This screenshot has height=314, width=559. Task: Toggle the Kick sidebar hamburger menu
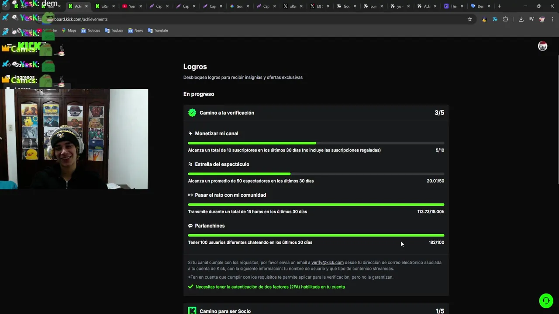coord(9,46)
